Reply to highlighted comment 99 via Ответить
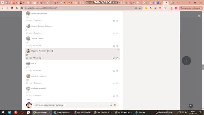 tap(37, 58)
